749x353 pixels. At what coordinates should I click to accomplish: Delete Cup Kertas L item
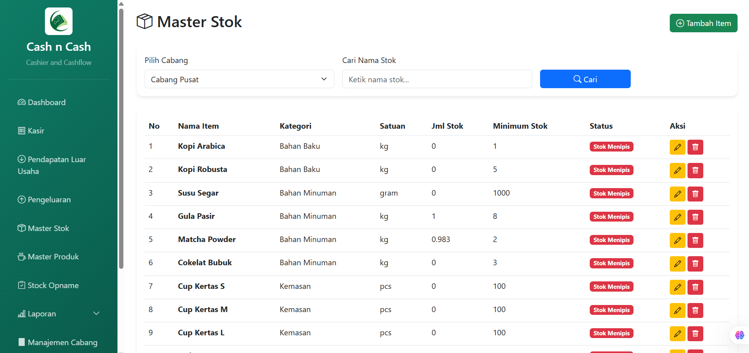point(695,333)
